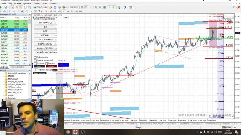
Task: Toggle the Авто-торговля button
Action: [70, 7]
